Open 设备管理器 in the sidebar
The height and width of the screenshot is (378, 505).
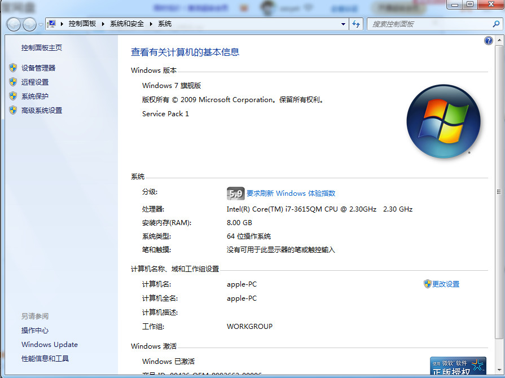[38, 68]
